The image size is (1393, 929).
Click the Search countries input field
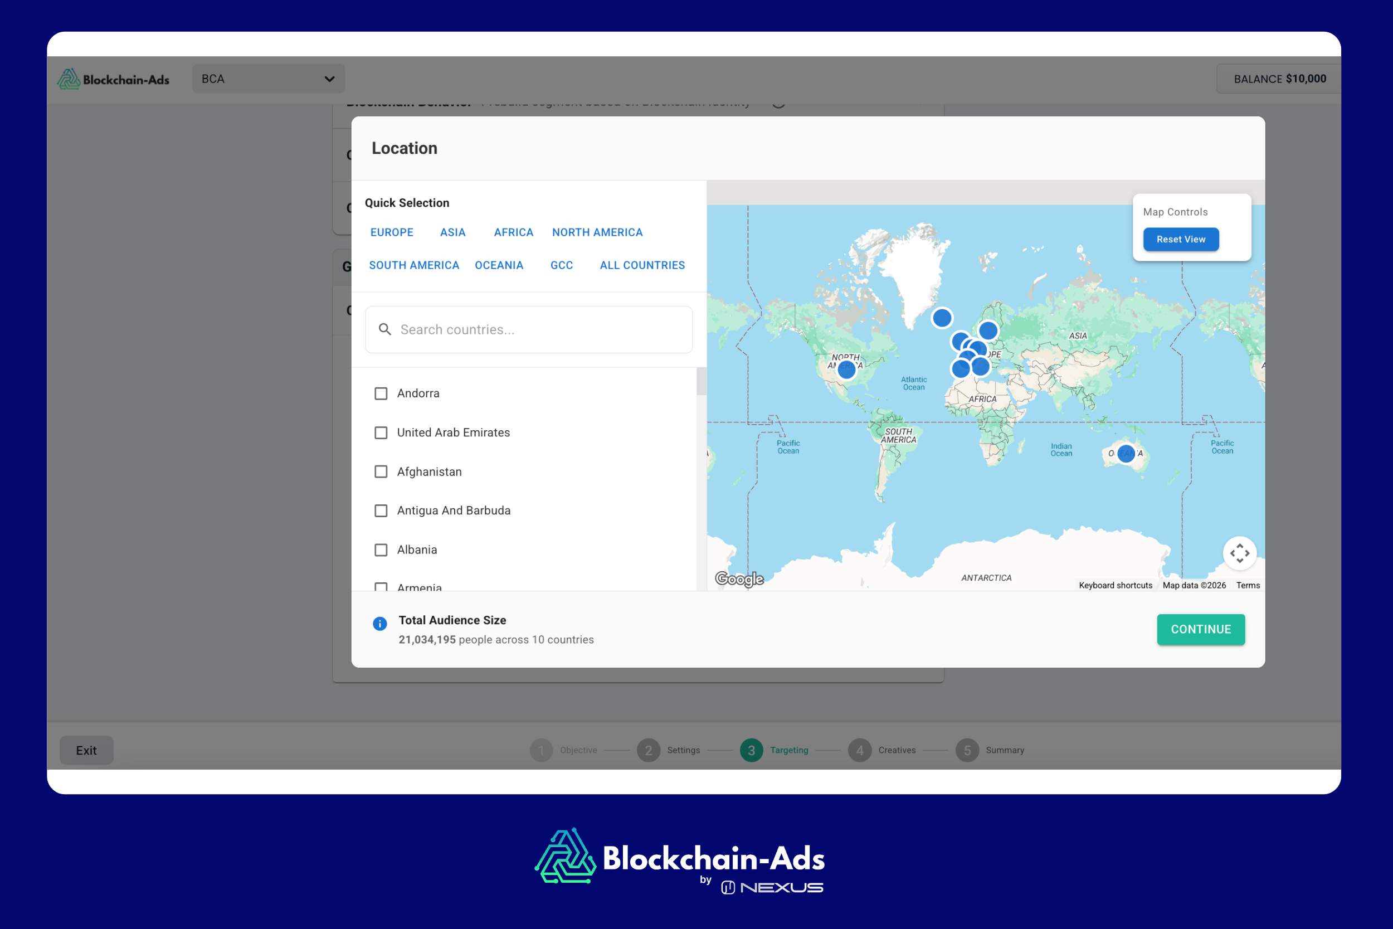point(529,329)
